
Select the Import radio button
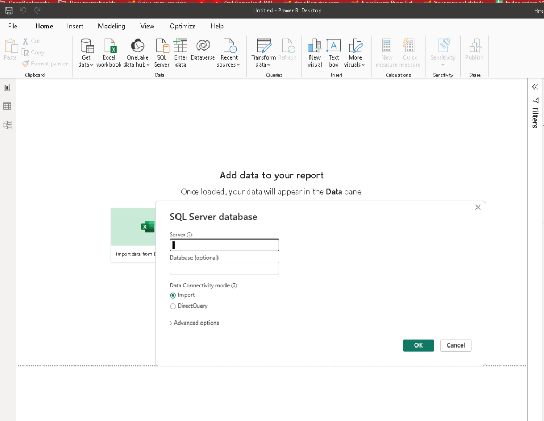pyautogui.click(x=173, y=295)
